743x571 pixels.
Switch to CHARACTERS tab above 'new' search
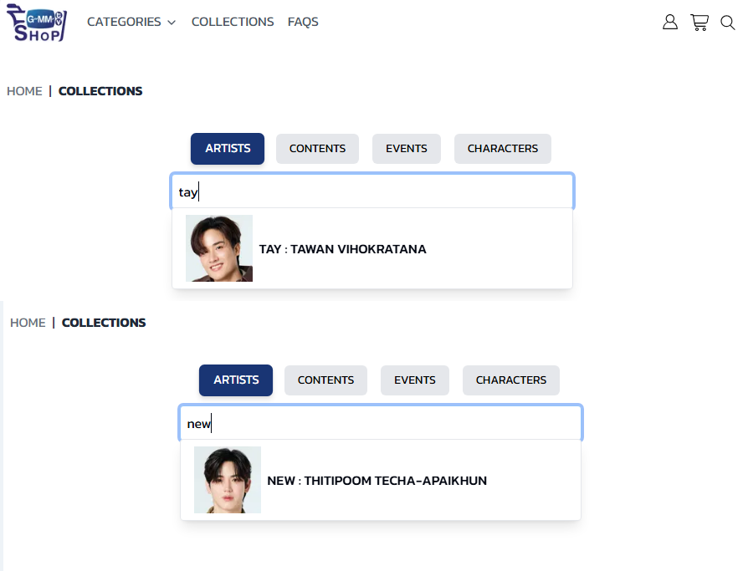(x=510, y=380)
